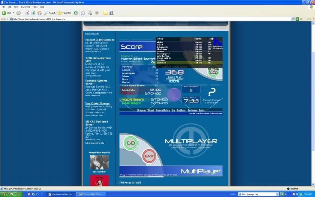Screen dimensions: 315x197
Task: Click the Stop loading icon
Action: (27, 13)
